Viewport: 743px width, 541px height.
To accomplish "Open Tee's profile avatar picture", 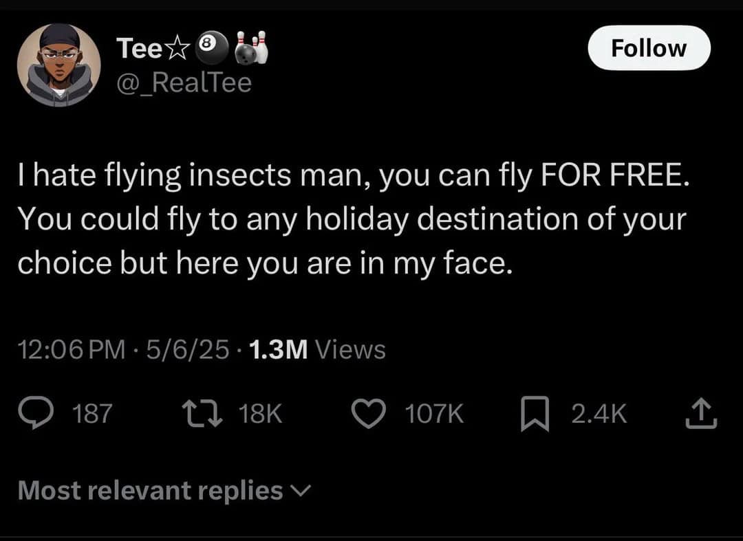I will point(58,65).
